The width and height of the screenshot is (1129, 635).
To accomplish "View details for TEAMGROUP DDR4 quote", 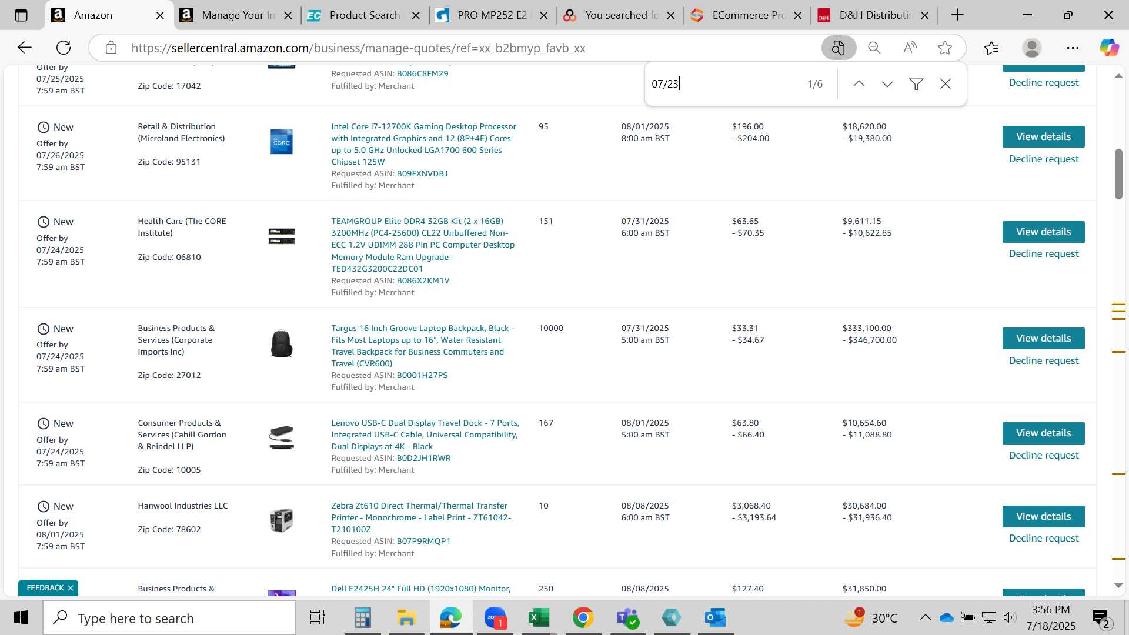I will tap(1043, 232).
